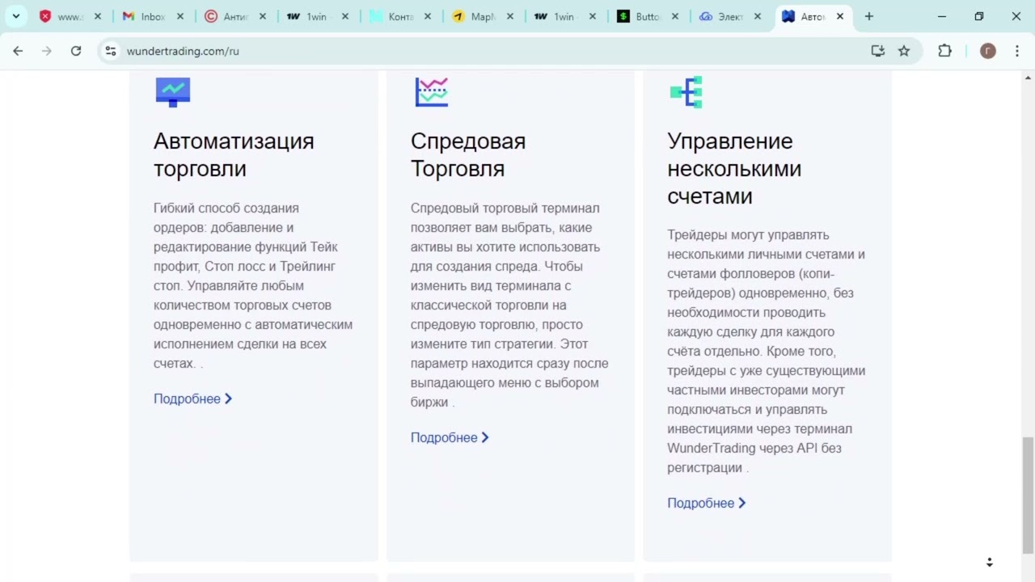
Task: Click the page vertical scrollbar thumb
Action: pos(1028,495)
